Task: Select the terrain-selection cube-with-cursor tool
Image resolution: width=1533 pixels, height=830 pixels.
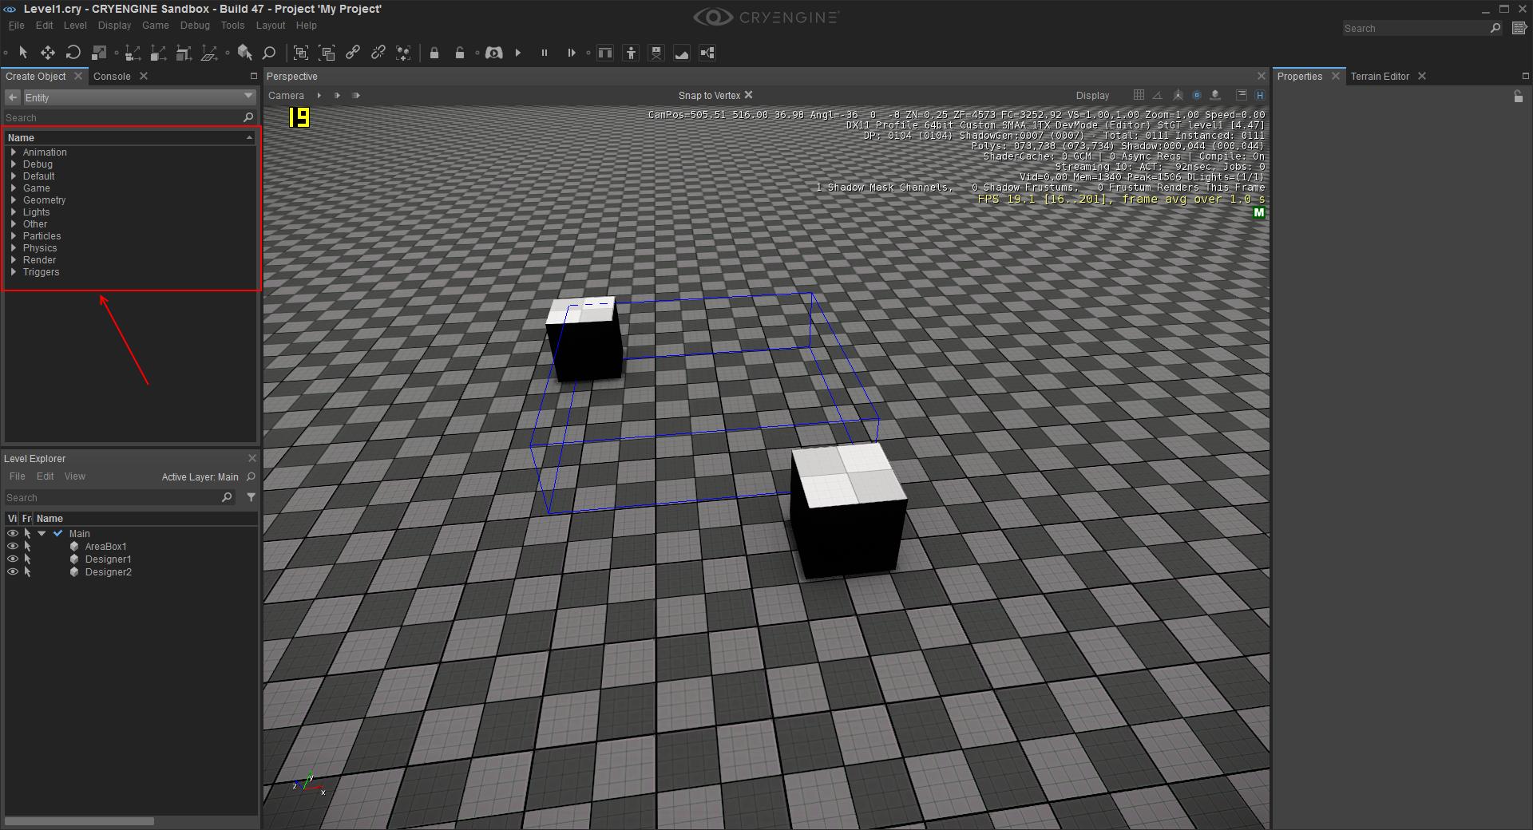Action: tap(245, 53)
